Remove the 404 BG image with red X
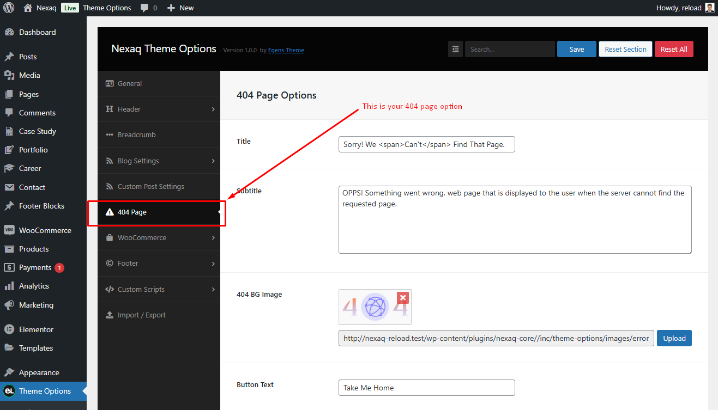 point(403,298)
